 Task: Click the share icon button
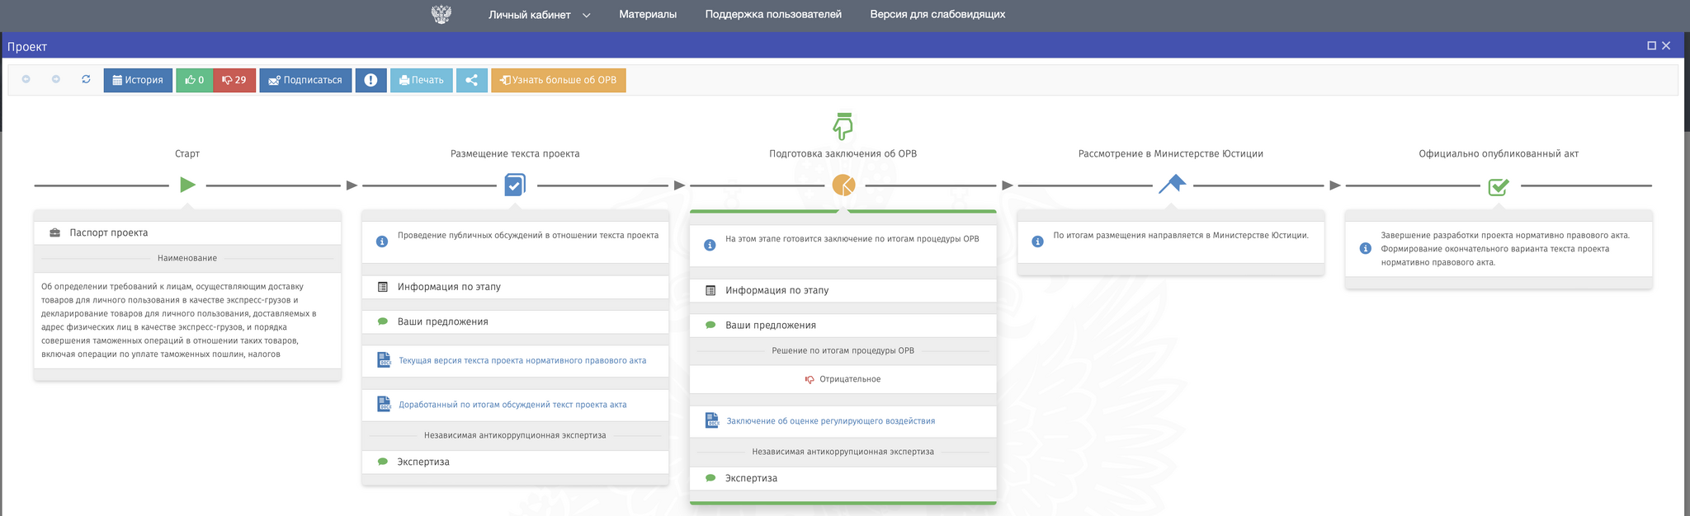click(471, 80)
